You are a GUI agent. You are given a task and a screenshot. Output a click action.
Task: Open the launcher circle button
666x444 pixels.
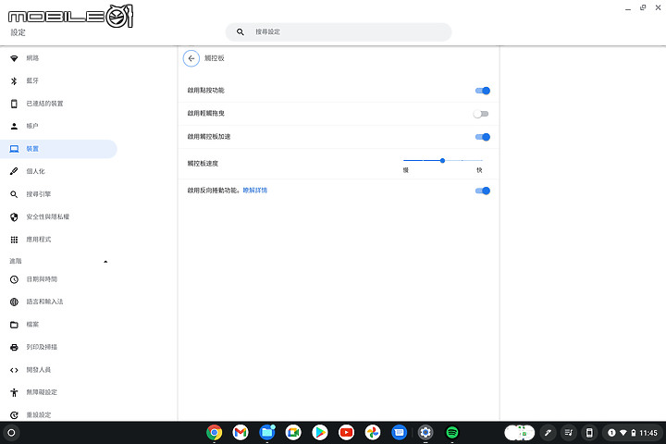[11, 433]
